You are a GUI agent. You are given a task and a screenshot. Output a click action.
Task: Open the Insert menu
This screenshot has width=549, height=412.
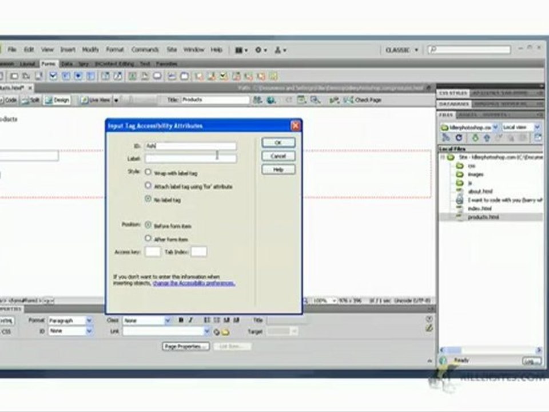(68, 50)
